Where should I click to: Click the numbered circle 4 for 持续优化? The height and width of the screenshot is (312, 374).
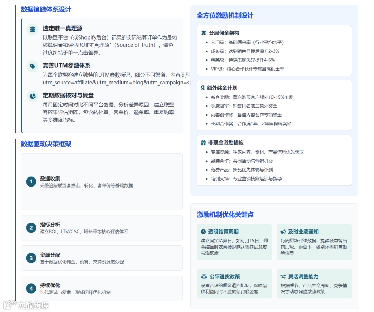click(31, 288)
